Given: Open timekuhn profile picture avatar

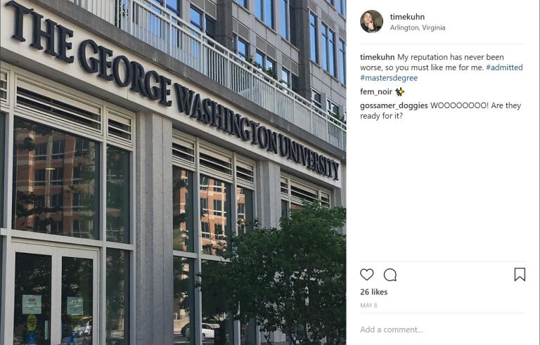Looking at the screenshot, I should [371, 21].
